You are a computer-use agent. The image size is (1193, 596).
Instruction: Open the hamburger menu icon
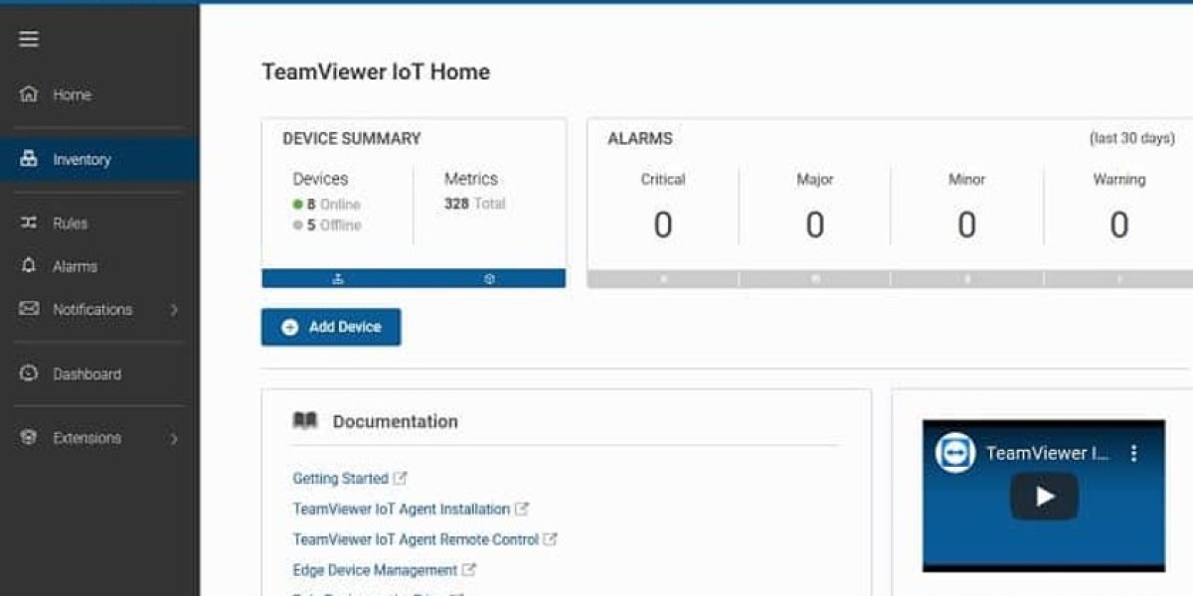pyautogui.click(x=29, y=39)
